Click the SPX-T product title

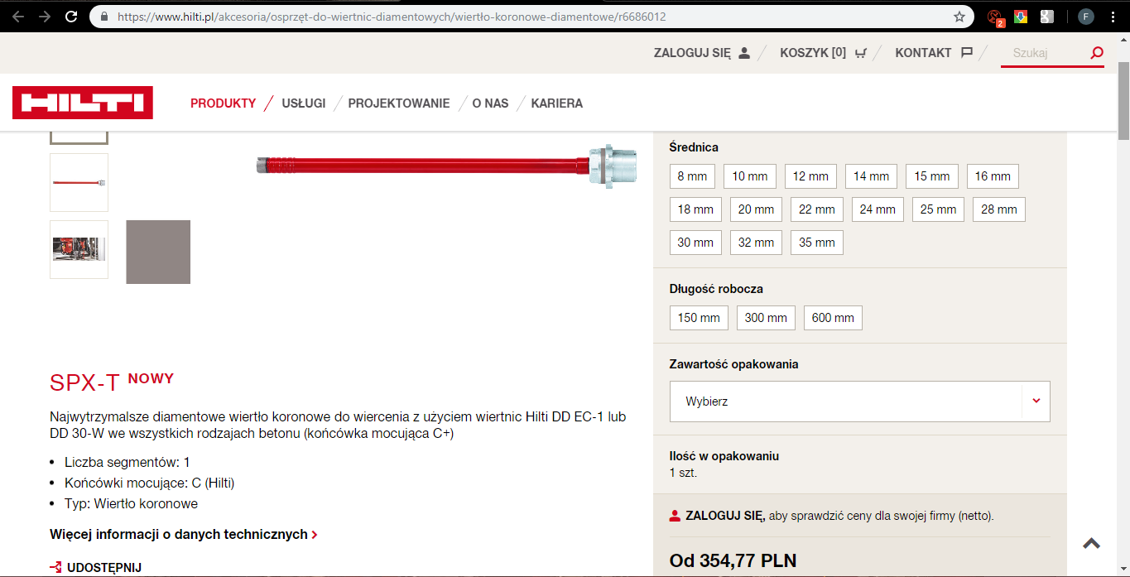pyautogui.click(x=85, y=382)
